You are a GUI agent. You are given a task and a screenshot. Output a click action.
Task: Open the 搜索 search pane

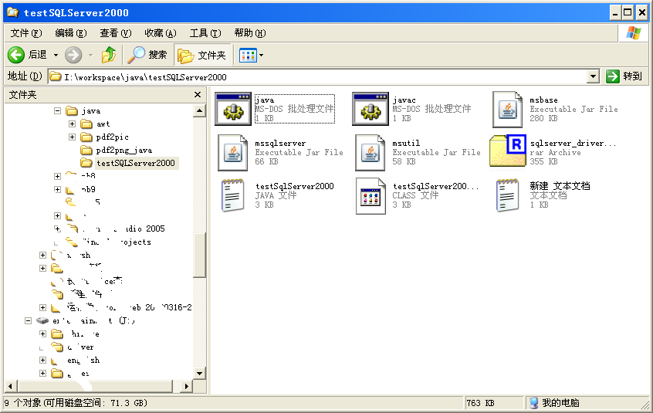[x=147, y=55]
